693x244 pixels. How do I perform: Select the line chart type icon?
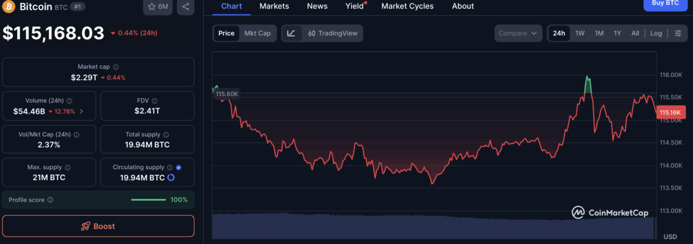pos(292,33)
